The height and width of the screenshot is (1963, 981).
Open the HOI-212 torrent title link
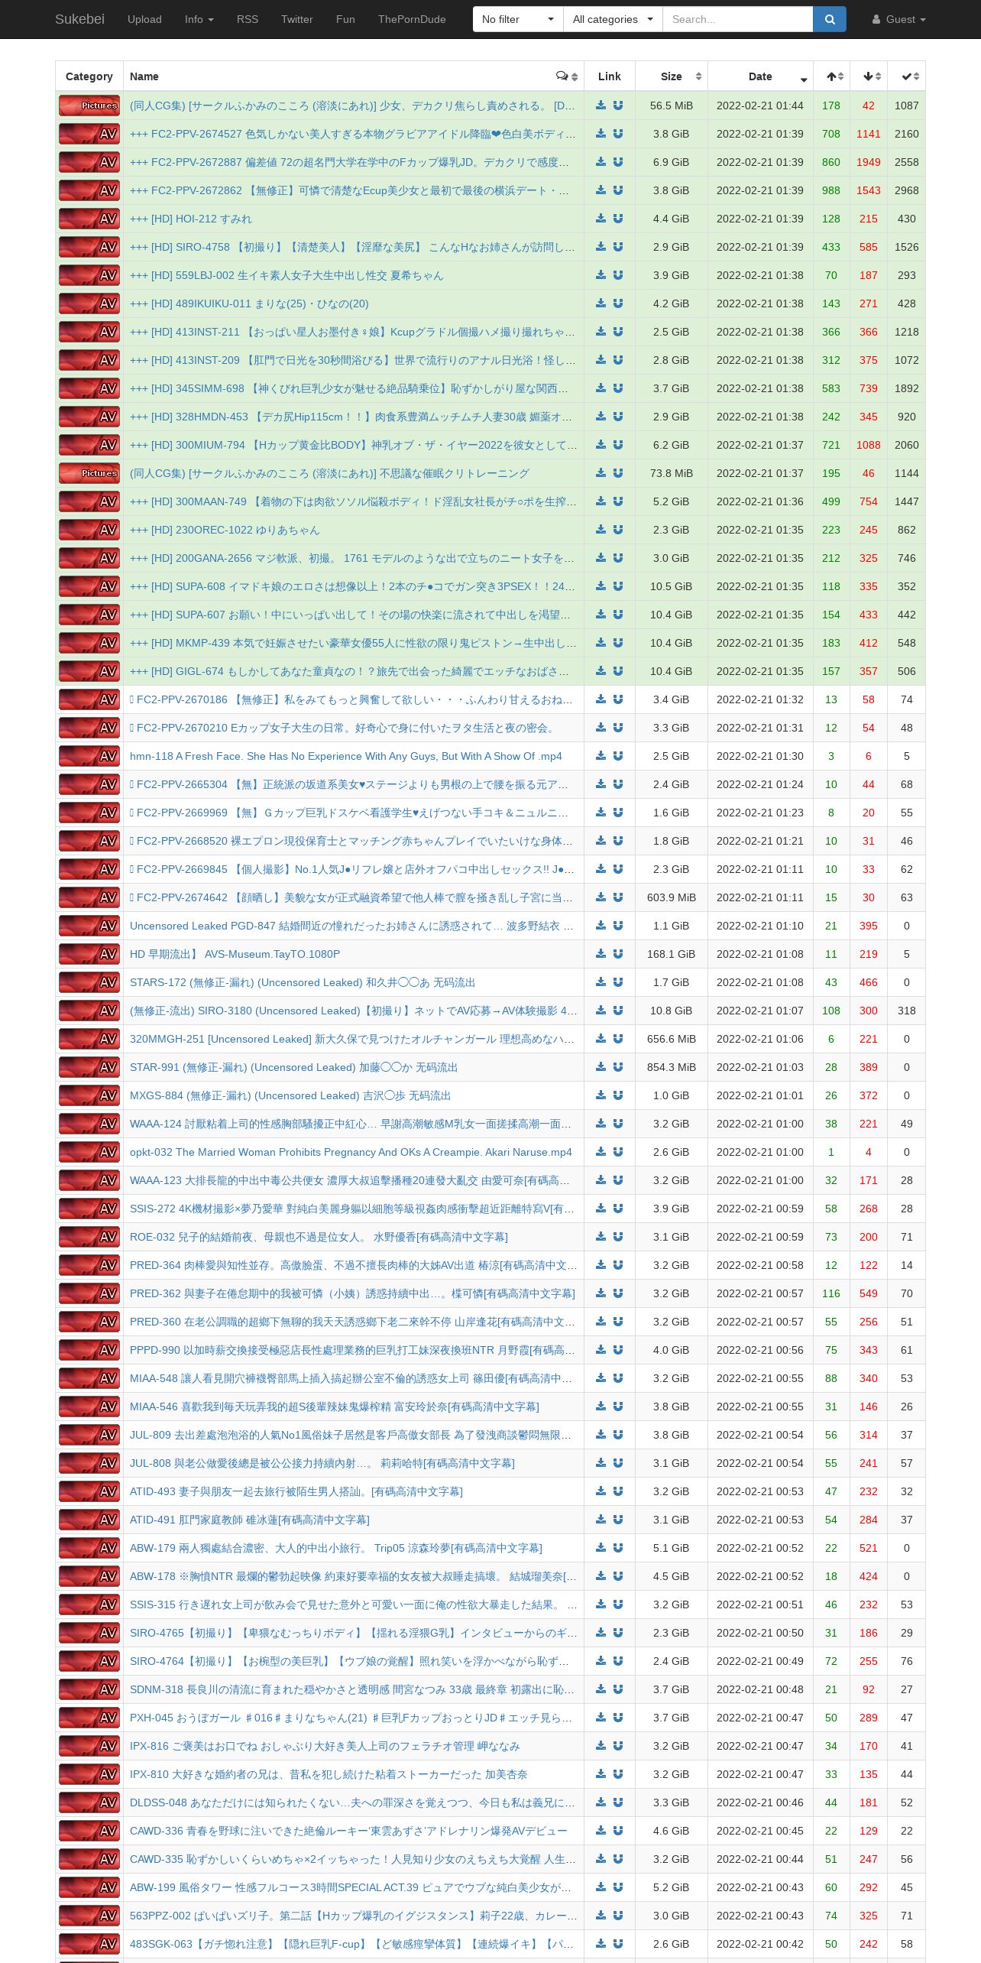pos(190,219)
